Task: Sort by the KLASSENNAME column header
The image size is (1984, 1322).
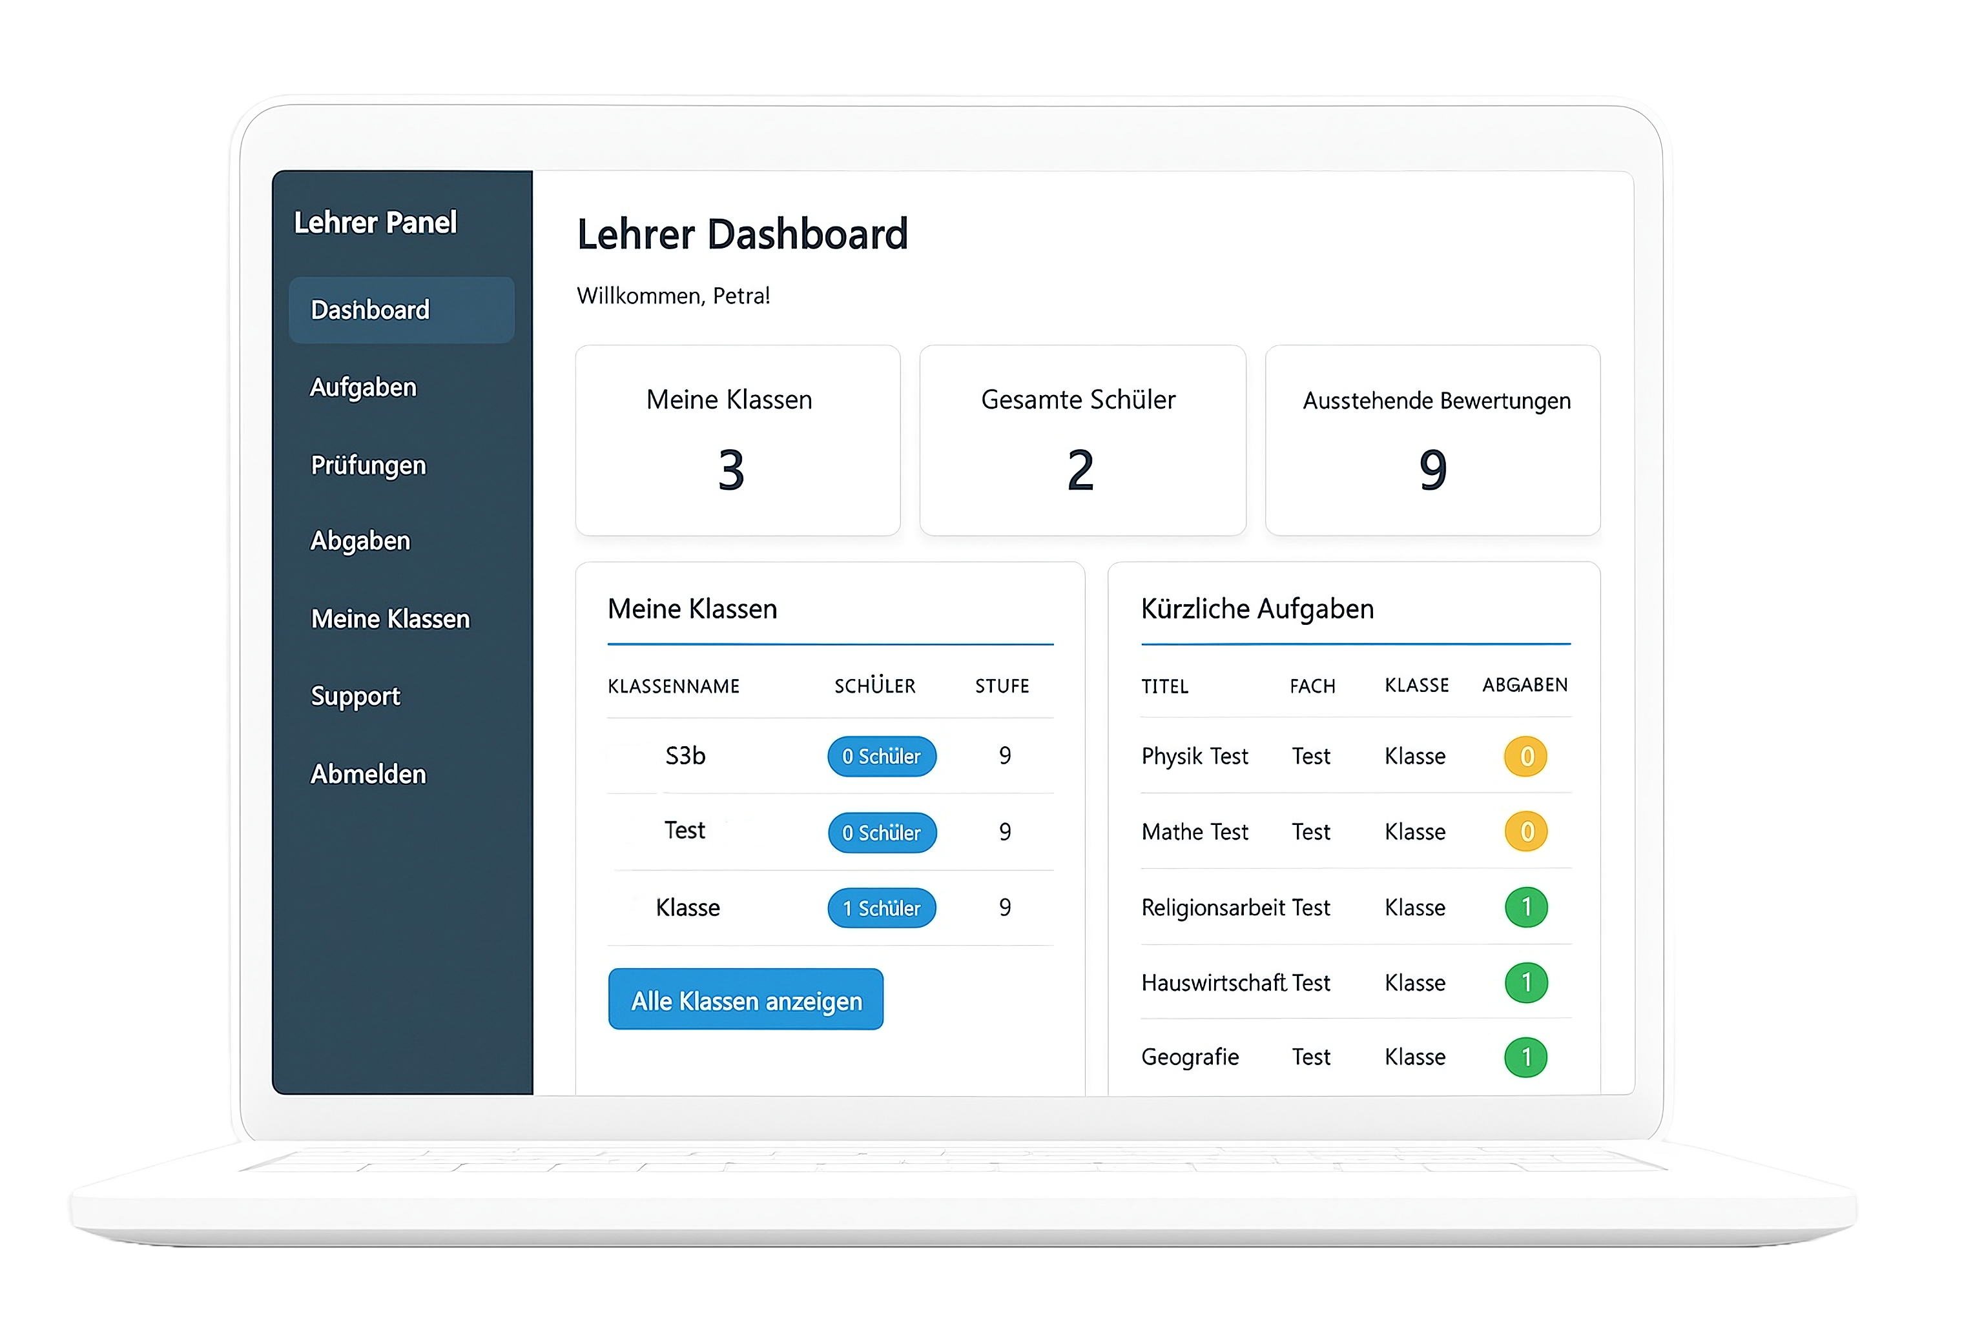Action: tap(672, 686)
